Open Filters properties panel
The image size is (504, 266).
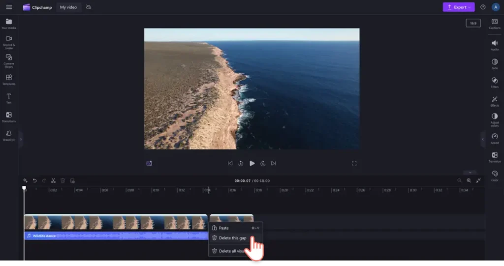495,83
